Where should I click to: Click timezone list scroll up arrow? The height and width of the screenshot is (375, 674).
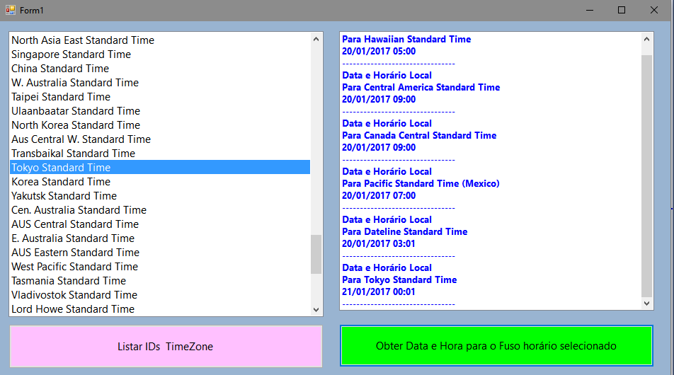tap(316, 39)
